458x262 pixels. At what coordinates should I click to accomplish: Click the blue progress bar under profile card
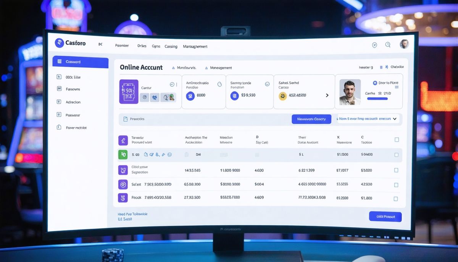(377, 99)
